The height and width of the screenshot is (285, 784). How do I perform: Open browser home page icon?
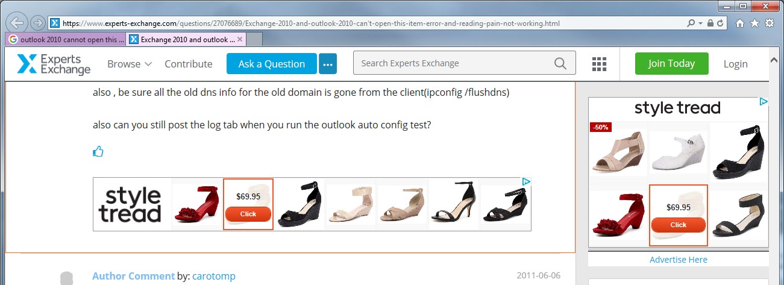click(x=740, y=23)
